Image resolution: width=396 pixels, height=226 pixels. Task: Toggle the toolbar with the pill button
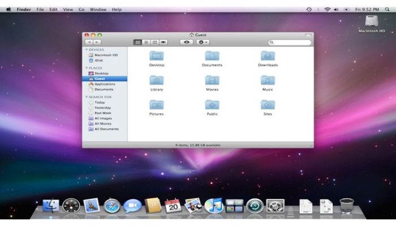click(308, 35)
